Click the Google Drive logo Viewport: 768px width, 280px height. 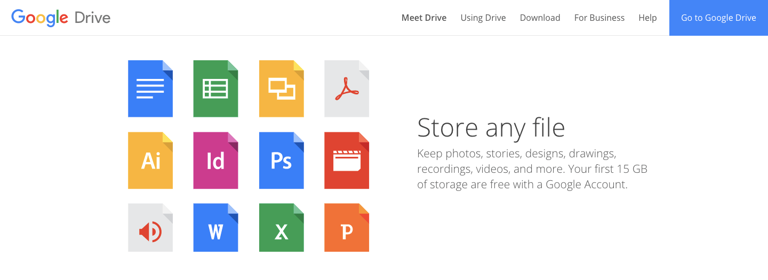click(x=61, y=18)
